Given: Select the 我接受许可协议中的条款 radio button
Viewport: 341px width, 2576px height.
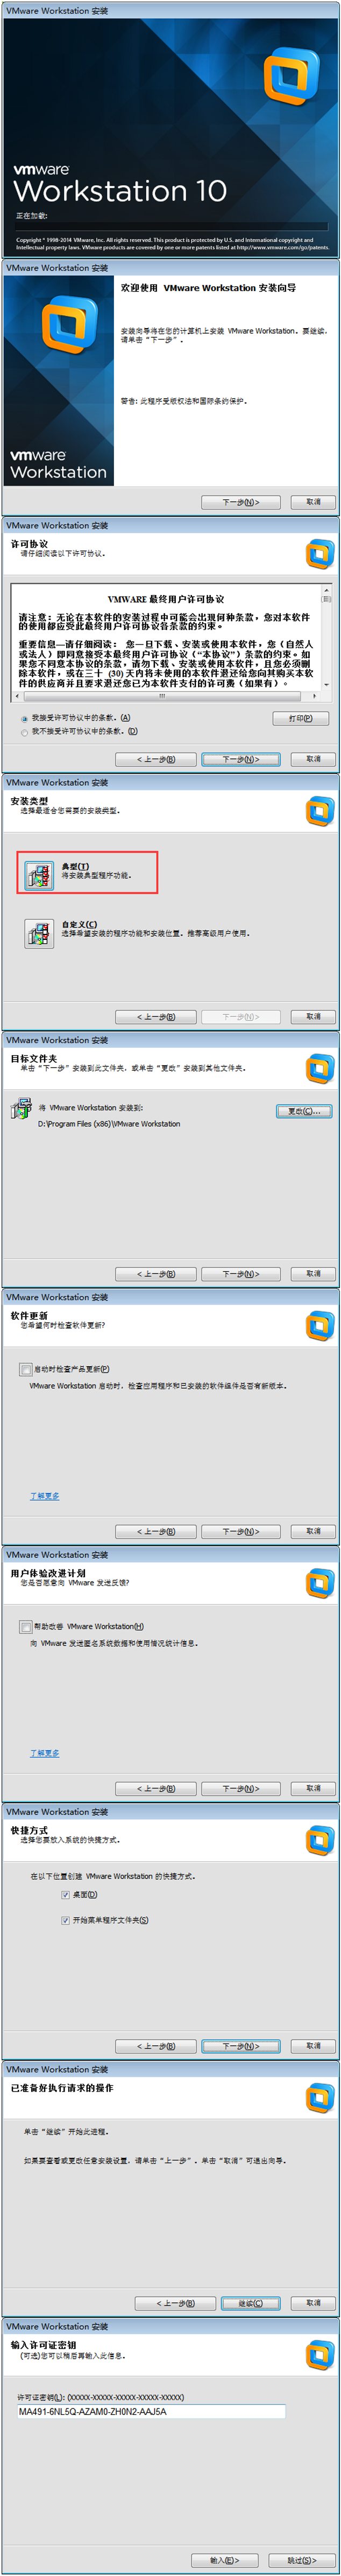Looking at the screenshot, I should coord(24,718).
